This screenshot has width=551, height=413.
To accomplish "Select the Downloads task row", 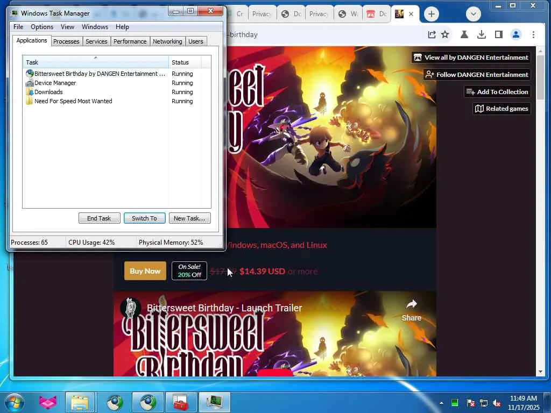I will pyautogui.click(x=117, y=92).
